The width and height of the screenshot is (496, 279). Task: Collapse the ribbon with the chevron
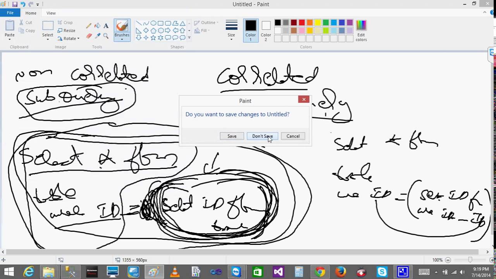coord(485,13)
